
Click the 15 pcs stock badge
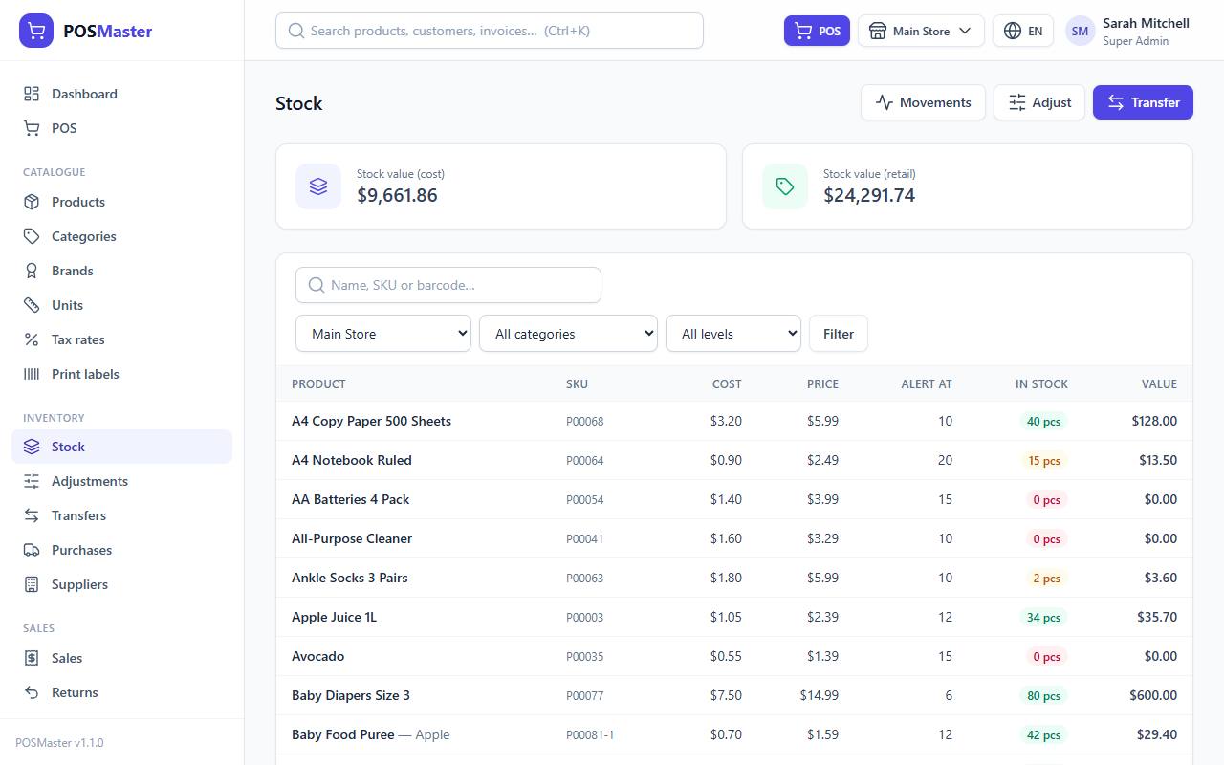click(x=1044, y=460)
